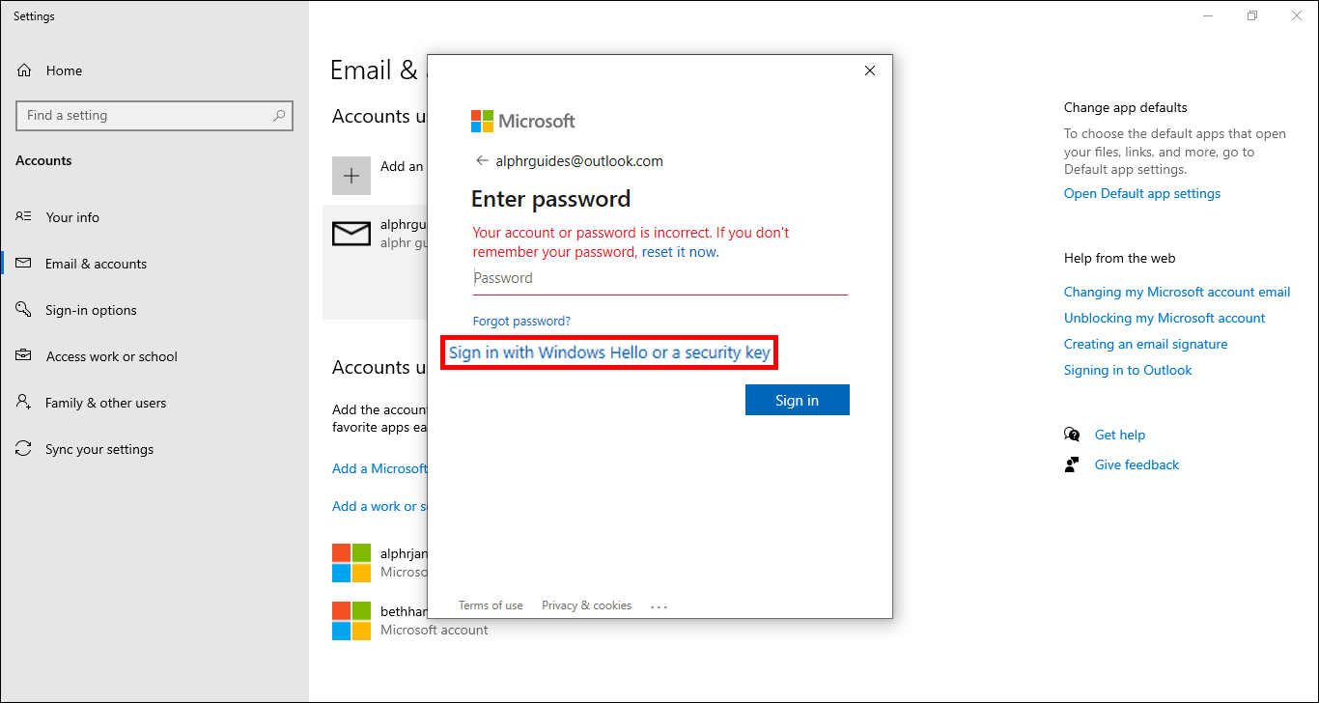Click the envelope icon on the alphrguides account
Image resolution: width=1319 pixels, height=703 pixels.
pyautogui.click(x=351, y=234)
